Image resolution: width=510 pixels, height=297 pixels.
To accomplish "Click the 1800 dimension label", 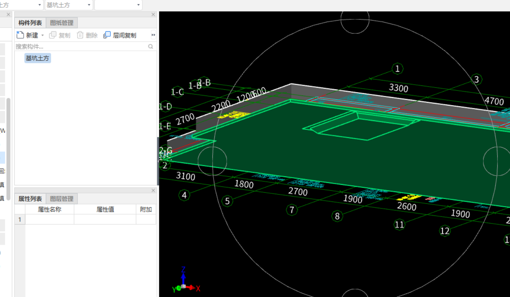I will (x=244, y=184).
